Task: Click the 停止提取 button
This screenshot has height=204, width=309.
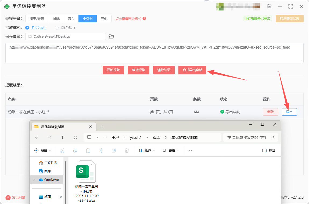Action: tap(139, 70)
